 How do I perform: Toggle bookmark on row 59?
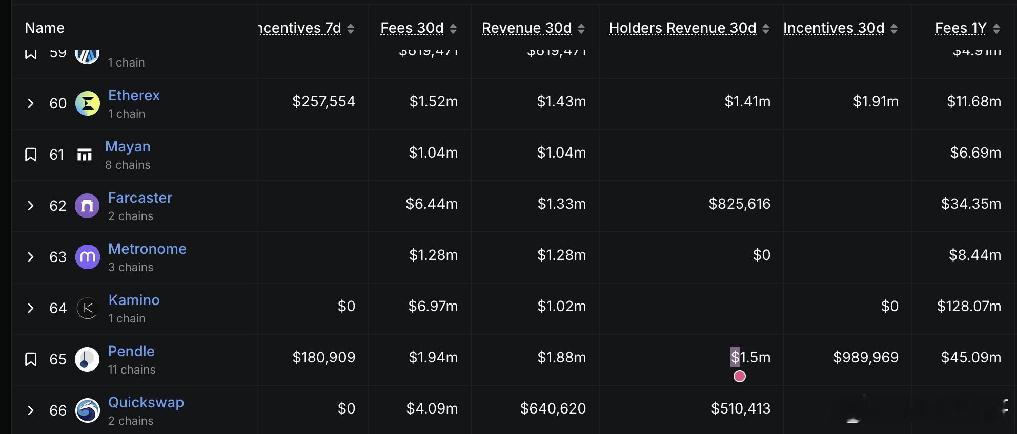[x=31, y=54]
